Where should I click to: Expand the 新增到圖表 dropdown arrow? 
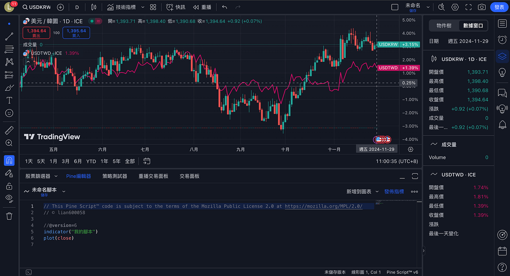point(377,192)
